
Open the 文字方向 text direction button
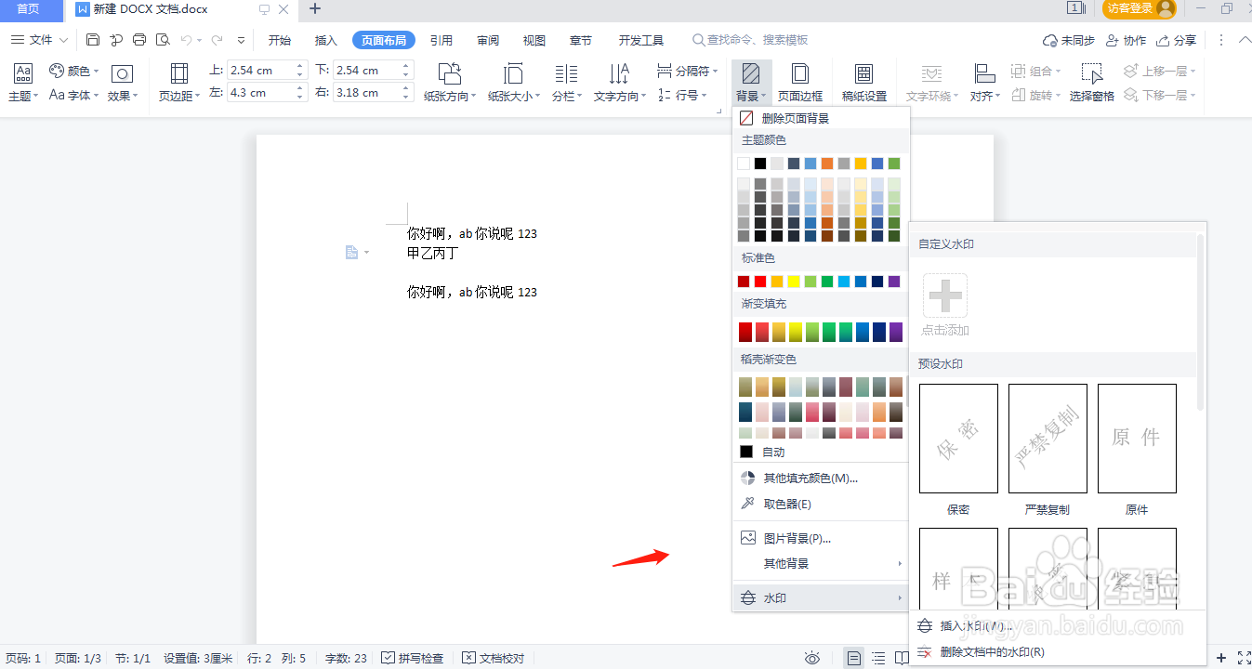coord(619,82)
